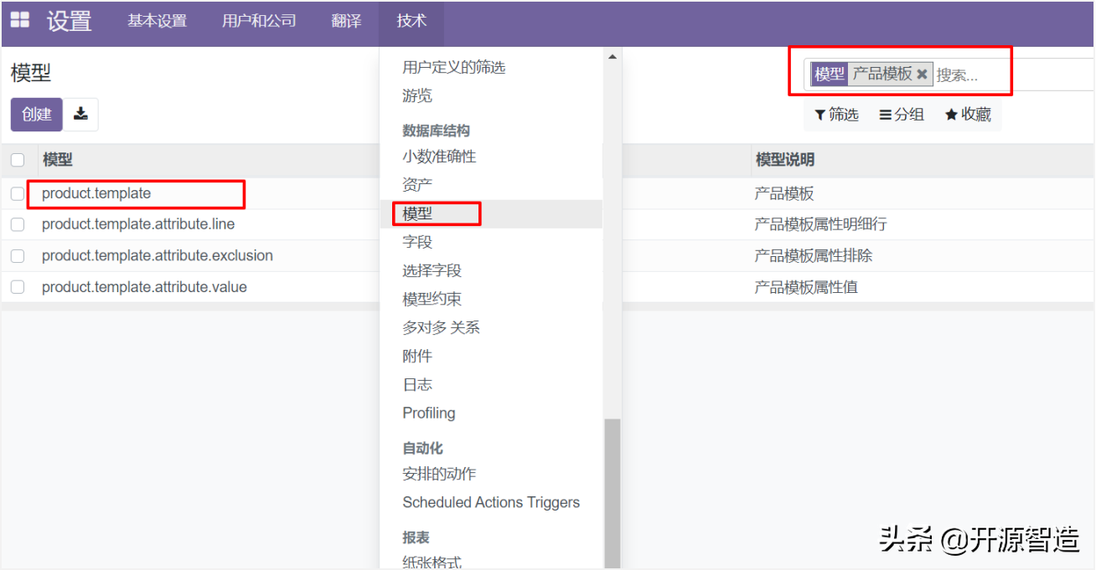Click the download export icon button
The width and height of the screenshot is (1096, 570).
click(80, 115)
